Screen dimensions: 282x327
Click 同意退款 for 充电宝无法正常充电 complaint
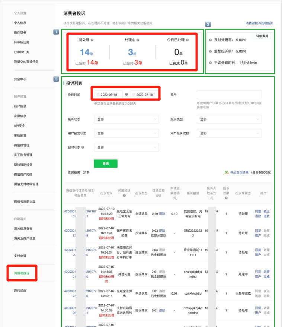point(258,214)
